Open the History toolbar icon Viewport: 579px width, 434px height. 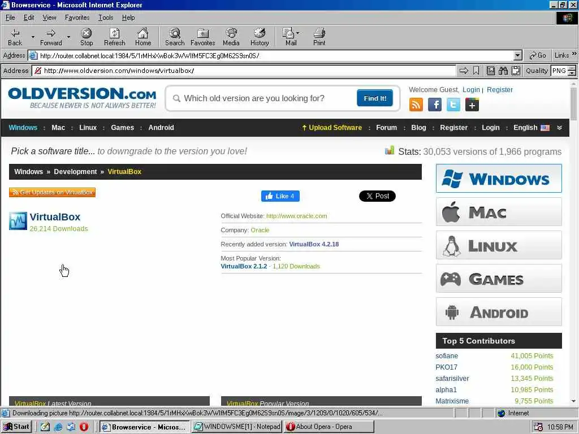[260, 33]
